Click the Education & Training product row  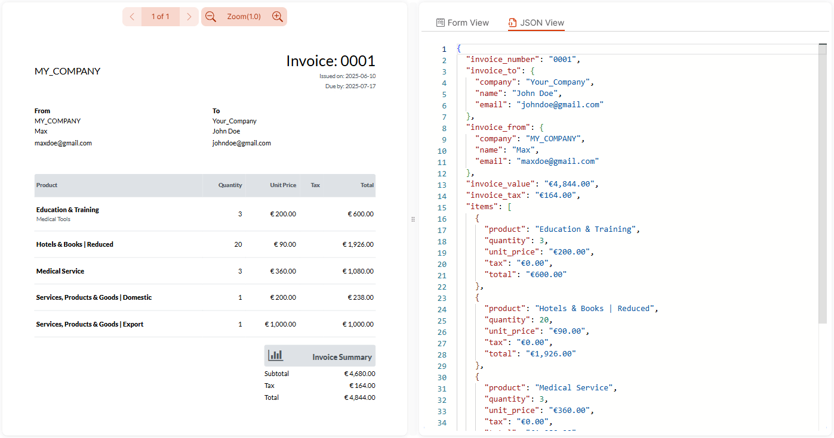pyautogui.click(x=205, y=214)
